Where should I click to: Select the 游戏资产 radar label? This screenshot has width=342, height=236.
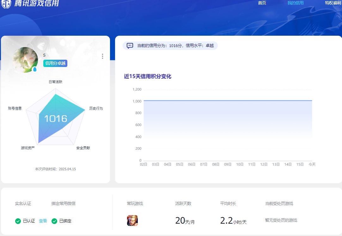coord(28,148)
